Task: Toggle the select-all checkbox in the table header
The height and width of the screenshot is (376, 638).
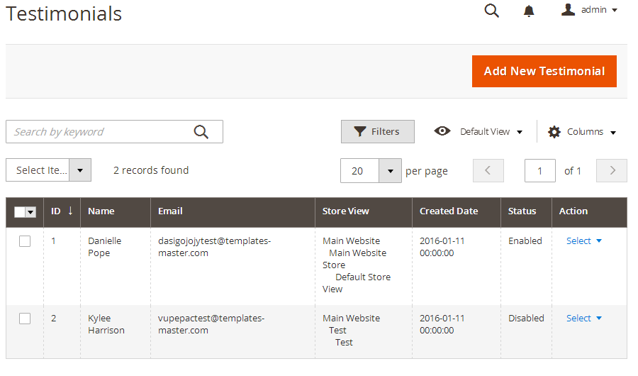Action: click(x=20, y=212)
